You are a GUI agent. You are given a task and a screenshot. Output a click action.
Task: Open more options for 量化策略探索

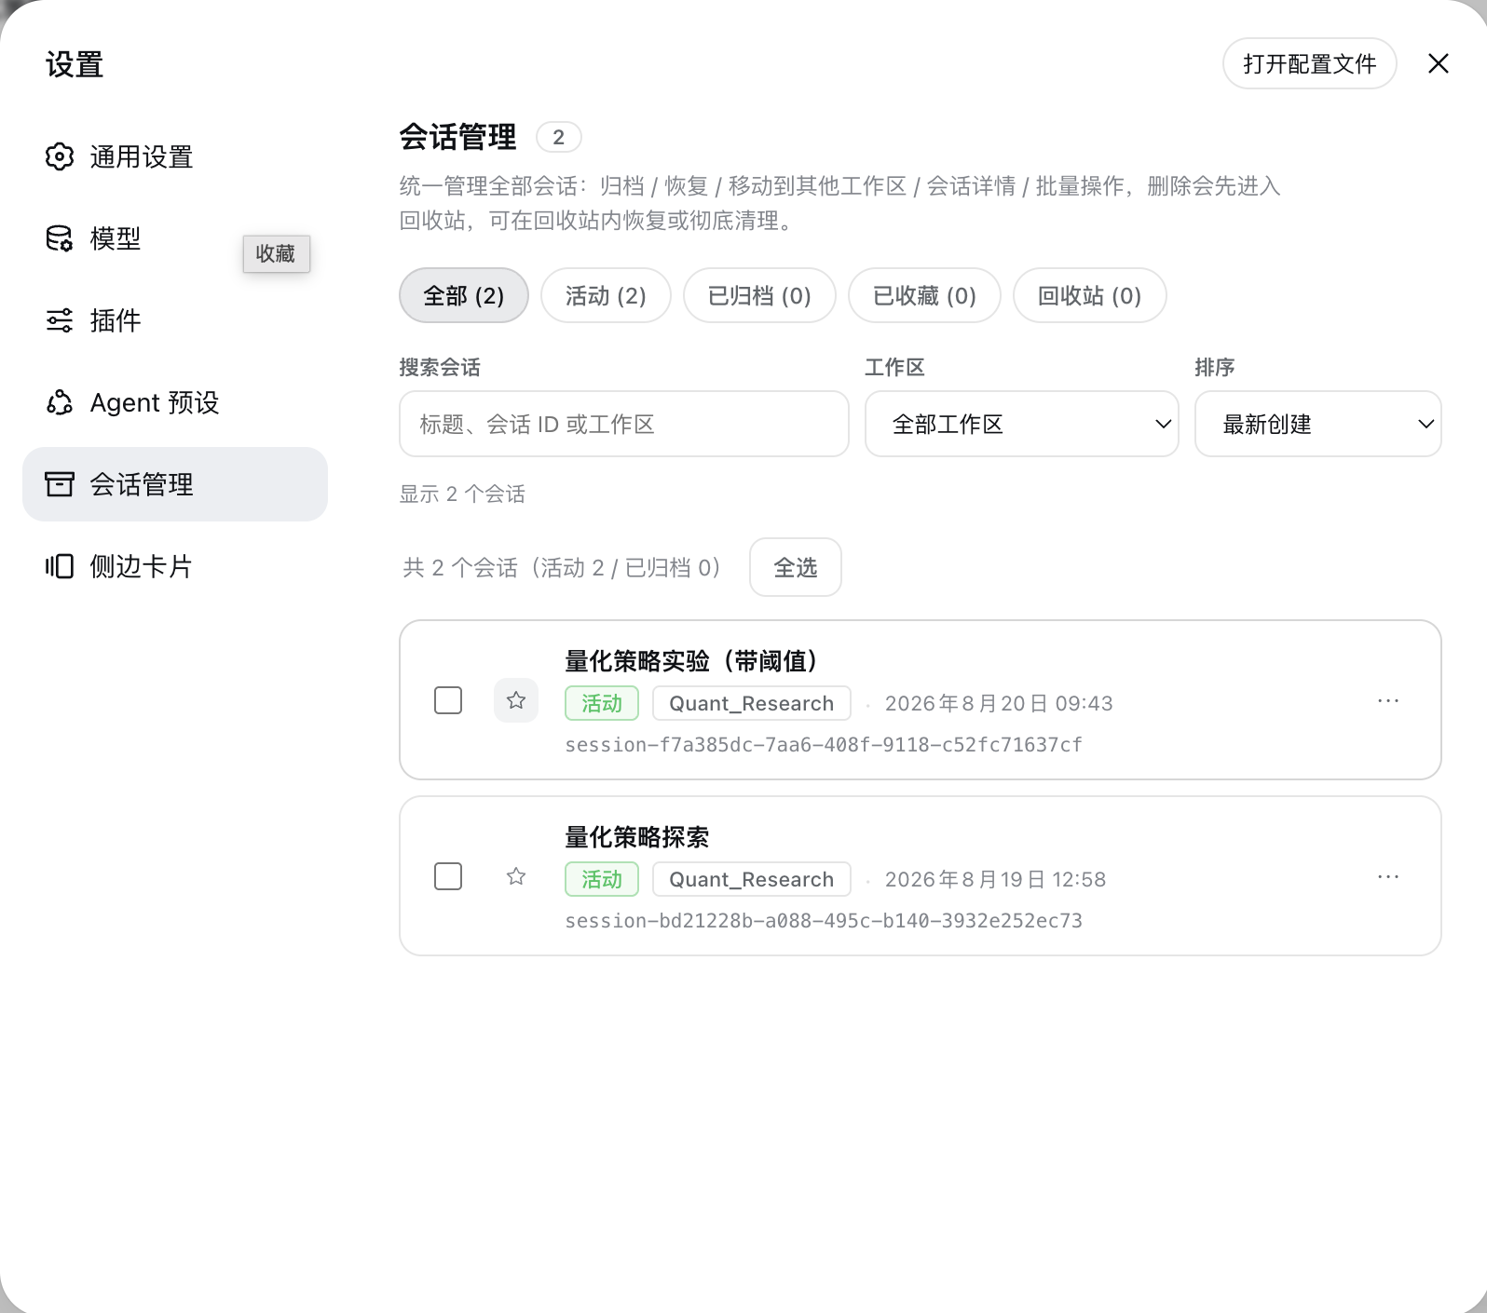tap(1388, 876)
